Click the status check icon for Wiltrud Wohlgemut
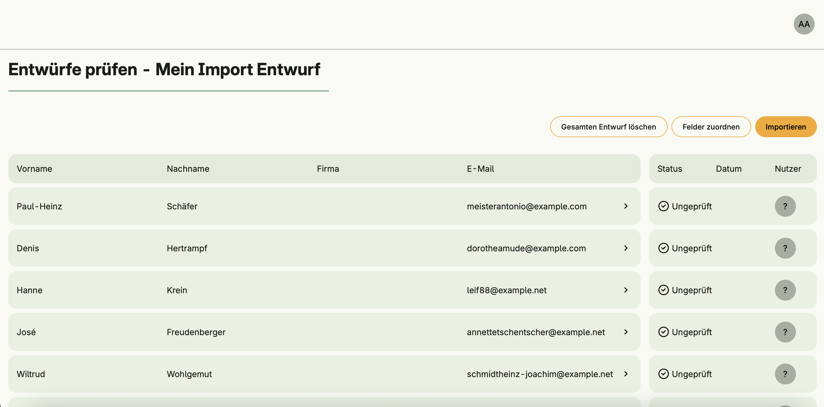824x407 pixels. [664, 374]
